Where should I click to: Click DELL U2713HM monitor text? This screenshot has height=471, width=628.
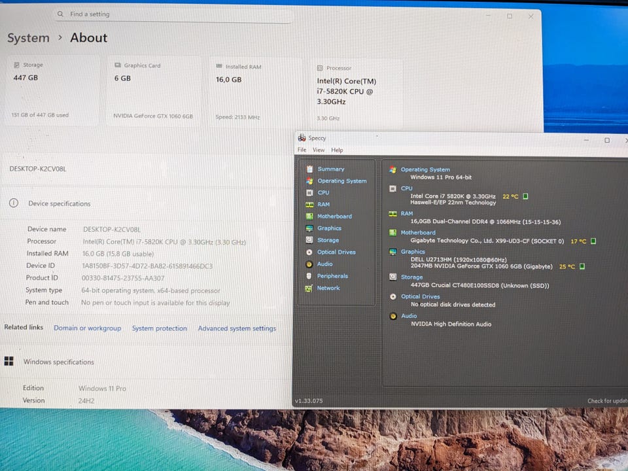pyautogui.click(x=459, y=260)
